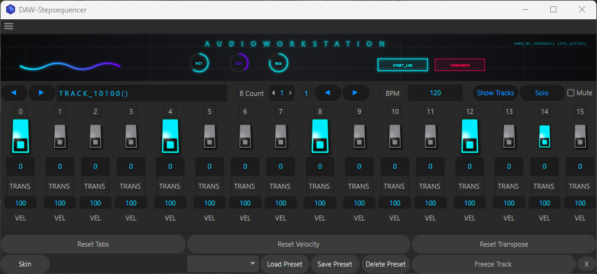Toggle step 13 switch
Screen dimensions: 597x274
tap(508, 136)
